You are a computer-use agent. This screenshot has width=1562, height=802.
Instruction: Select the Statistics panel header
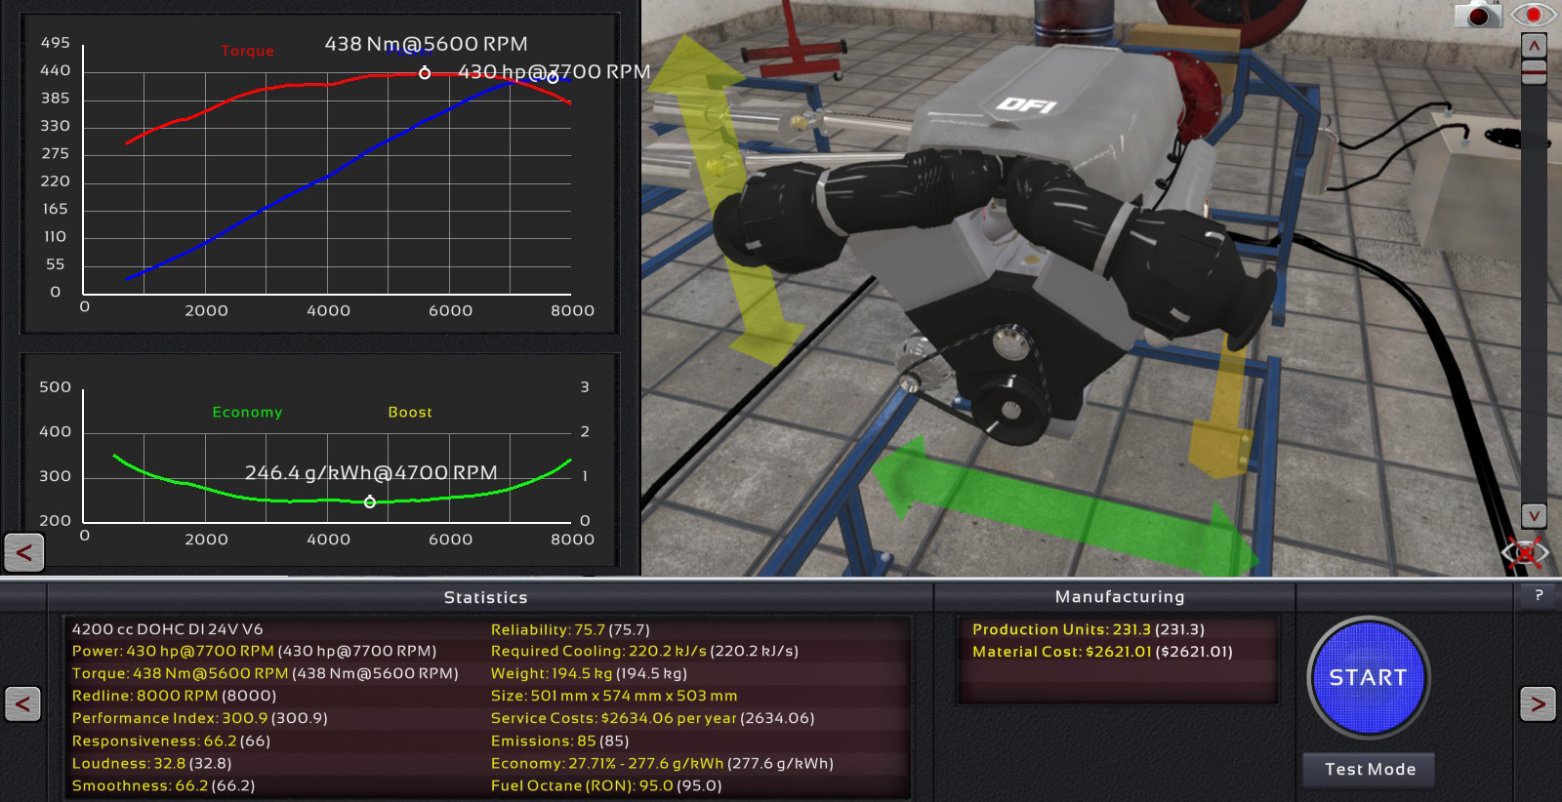click(x=485, y=597)
